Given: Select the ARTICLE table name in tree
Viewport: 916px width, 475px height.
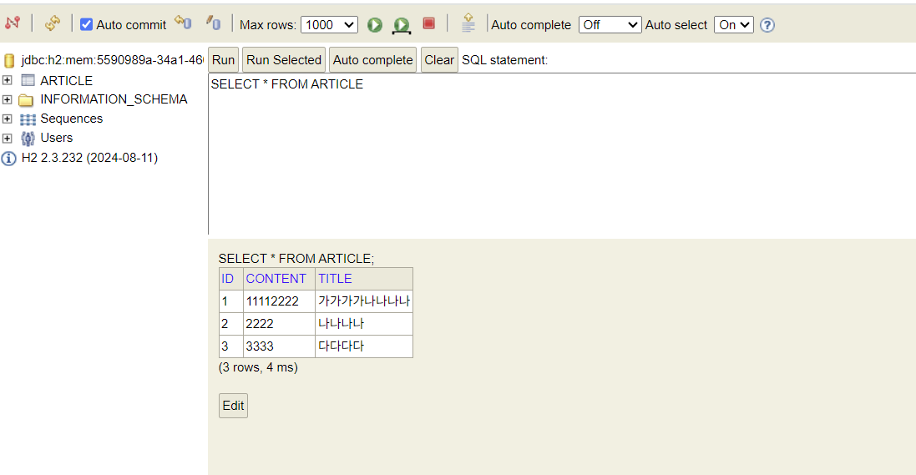Looking at the screenshot, I should (x=66, y=81).
